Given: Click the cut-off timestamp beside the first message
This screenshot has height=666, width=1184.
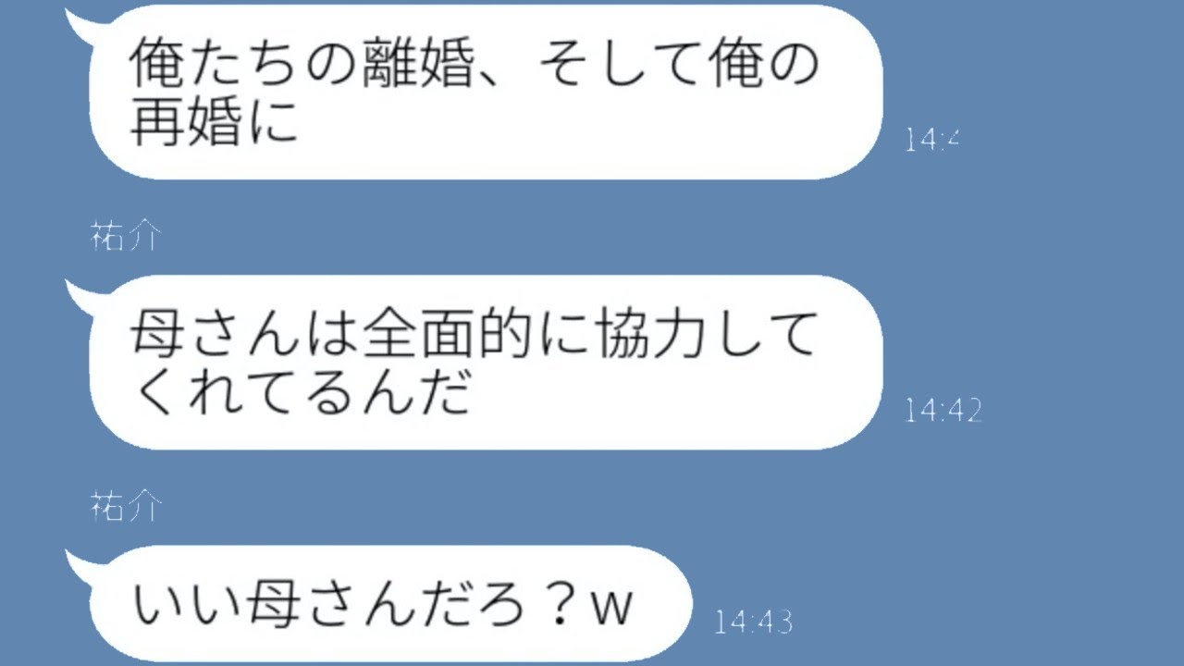Looking at the screenshot, I should click(x=932, y=140).
